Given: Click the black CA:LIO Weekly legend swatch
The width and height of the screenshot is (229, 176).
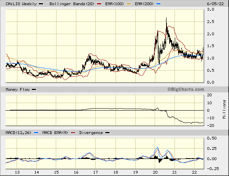Looking at the screenshot, I should click(41, 4).
